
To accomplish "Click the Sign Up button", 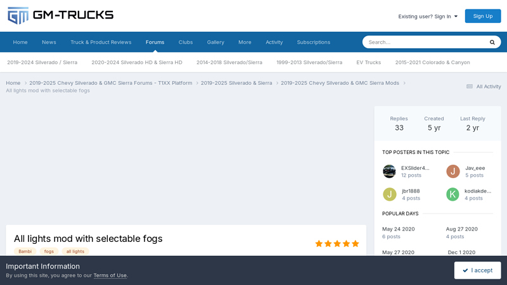I will coord(483,16).
